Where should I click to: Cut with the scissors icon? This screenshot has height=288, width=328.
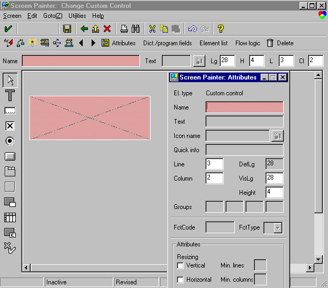(152, 28)
